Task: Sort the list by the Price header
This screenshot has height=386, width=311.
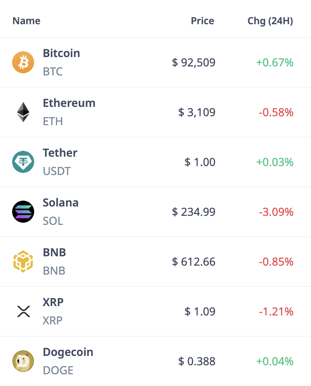Action: pyautogui.click(x=202, y=21)
